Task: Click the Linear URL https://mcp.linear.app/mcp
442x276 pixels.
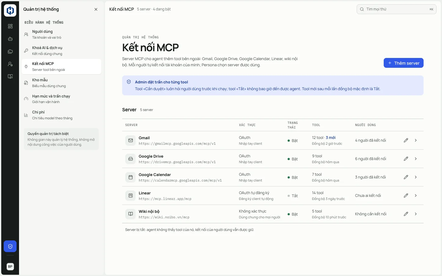Action: point(165,199)
